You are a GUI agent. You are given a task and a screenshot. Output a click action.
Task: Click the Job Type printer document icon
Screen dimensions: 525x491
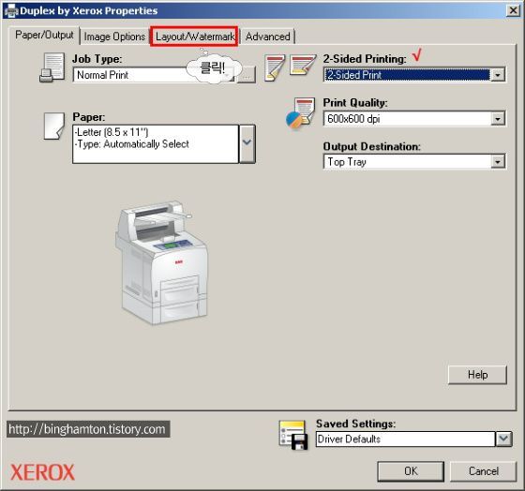[x=52, y=67]
